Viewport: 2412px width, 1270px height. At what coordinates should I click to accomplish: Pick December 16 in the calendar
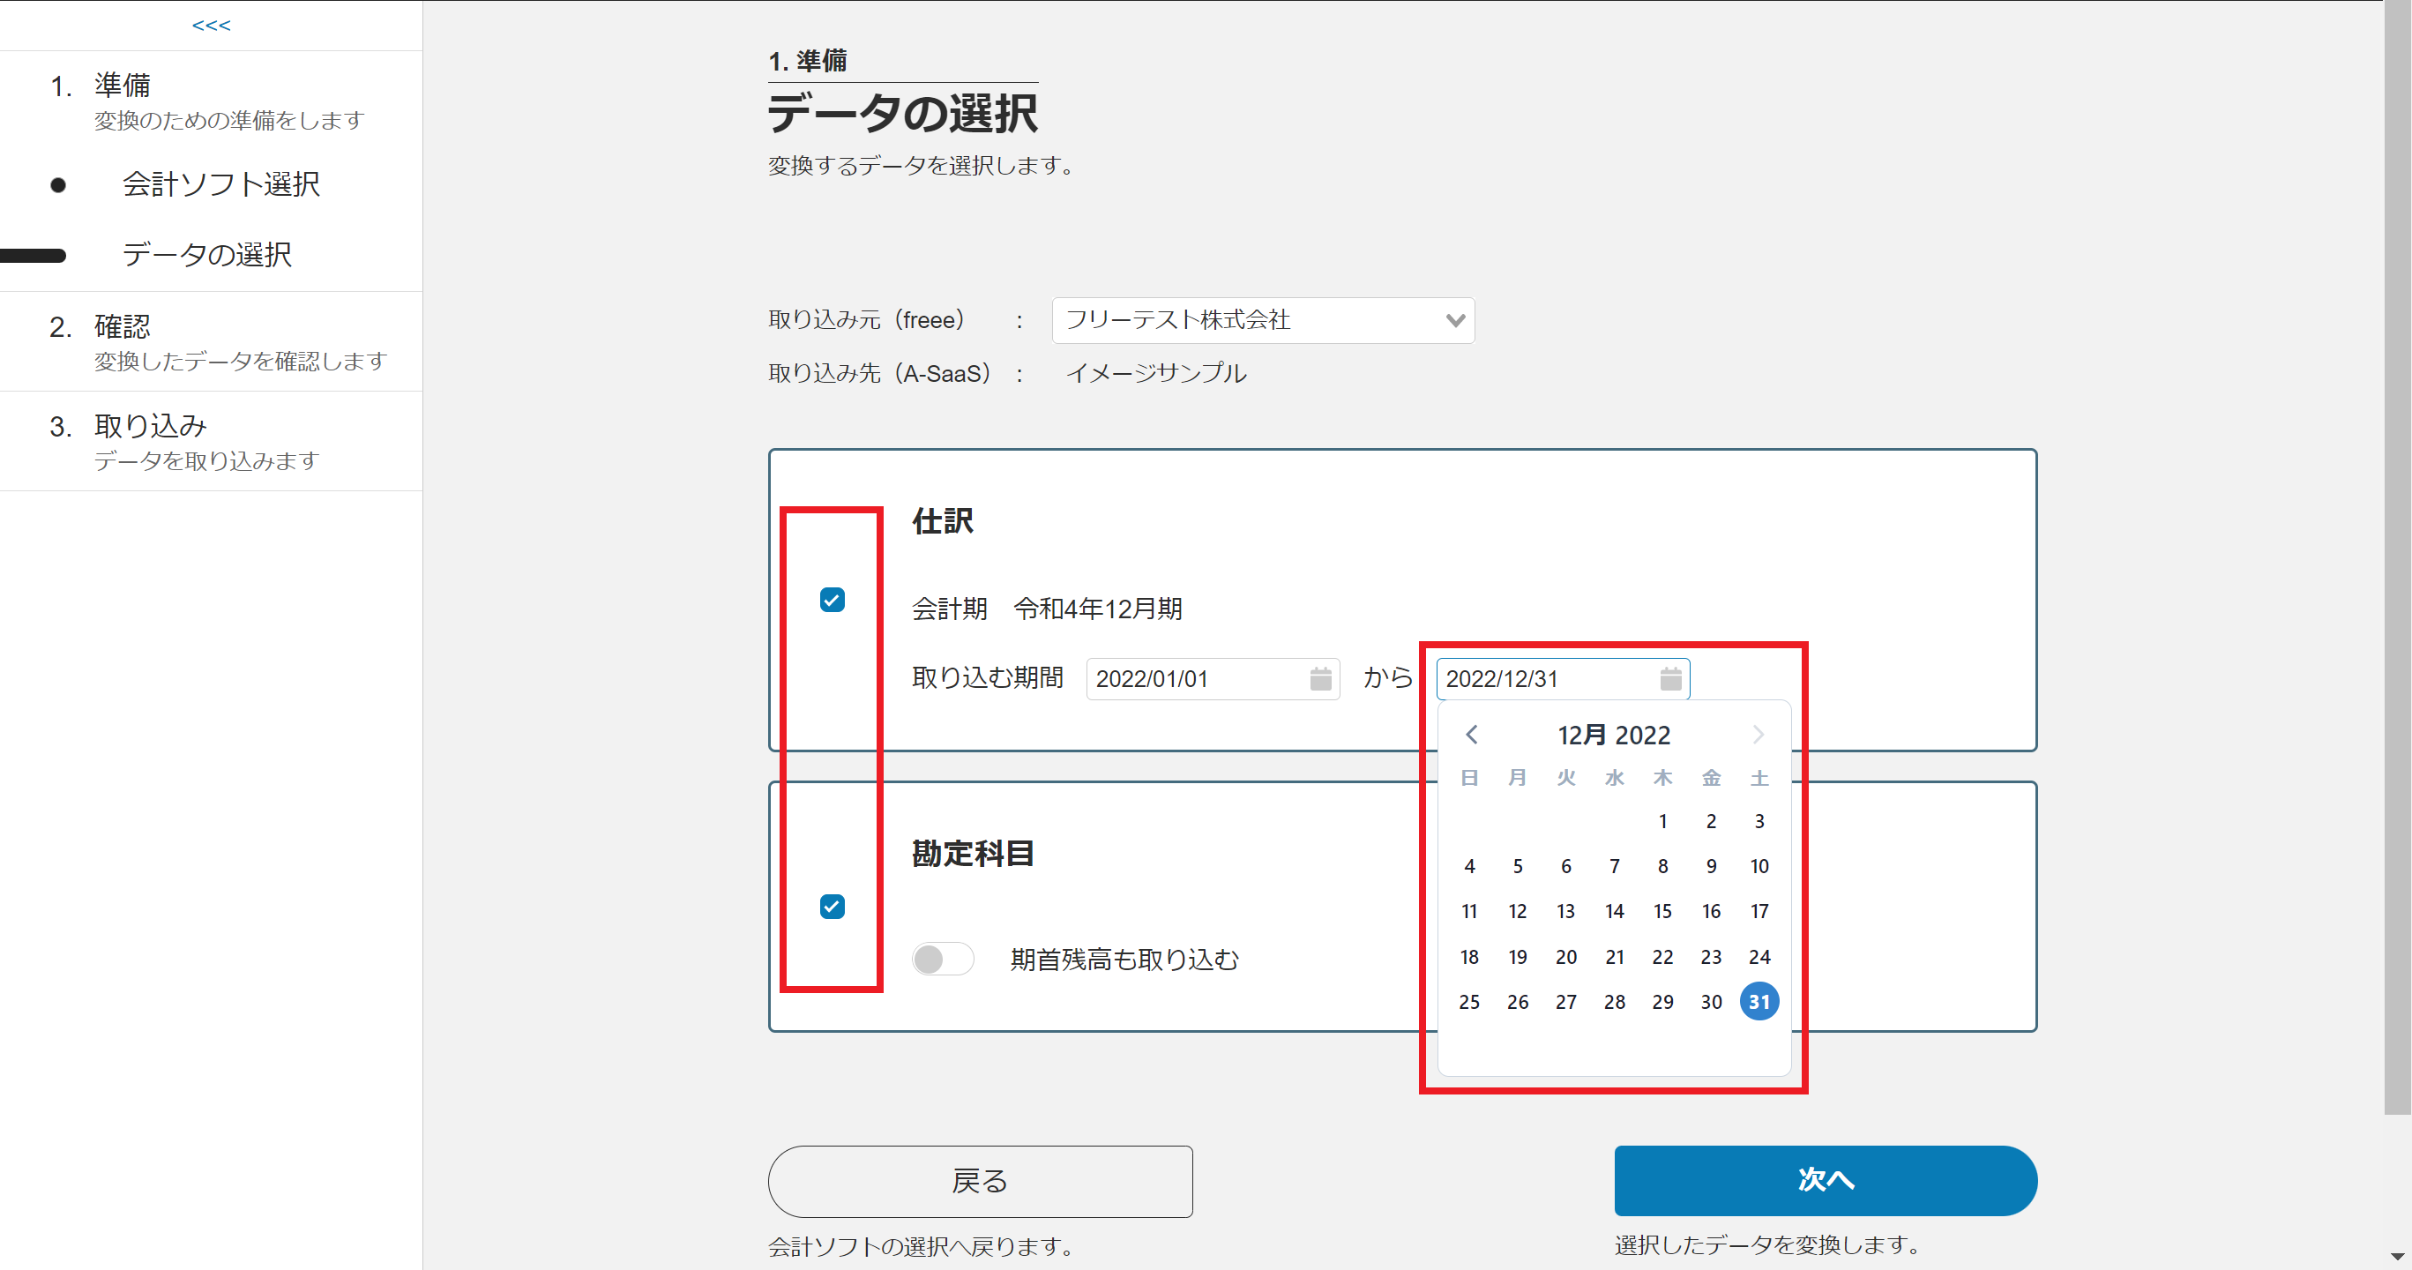point(1711,911)
